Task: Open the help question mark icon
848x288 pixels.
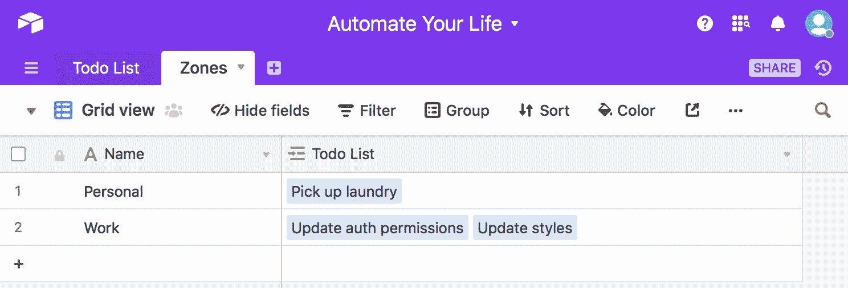Action: pos(705,23)
